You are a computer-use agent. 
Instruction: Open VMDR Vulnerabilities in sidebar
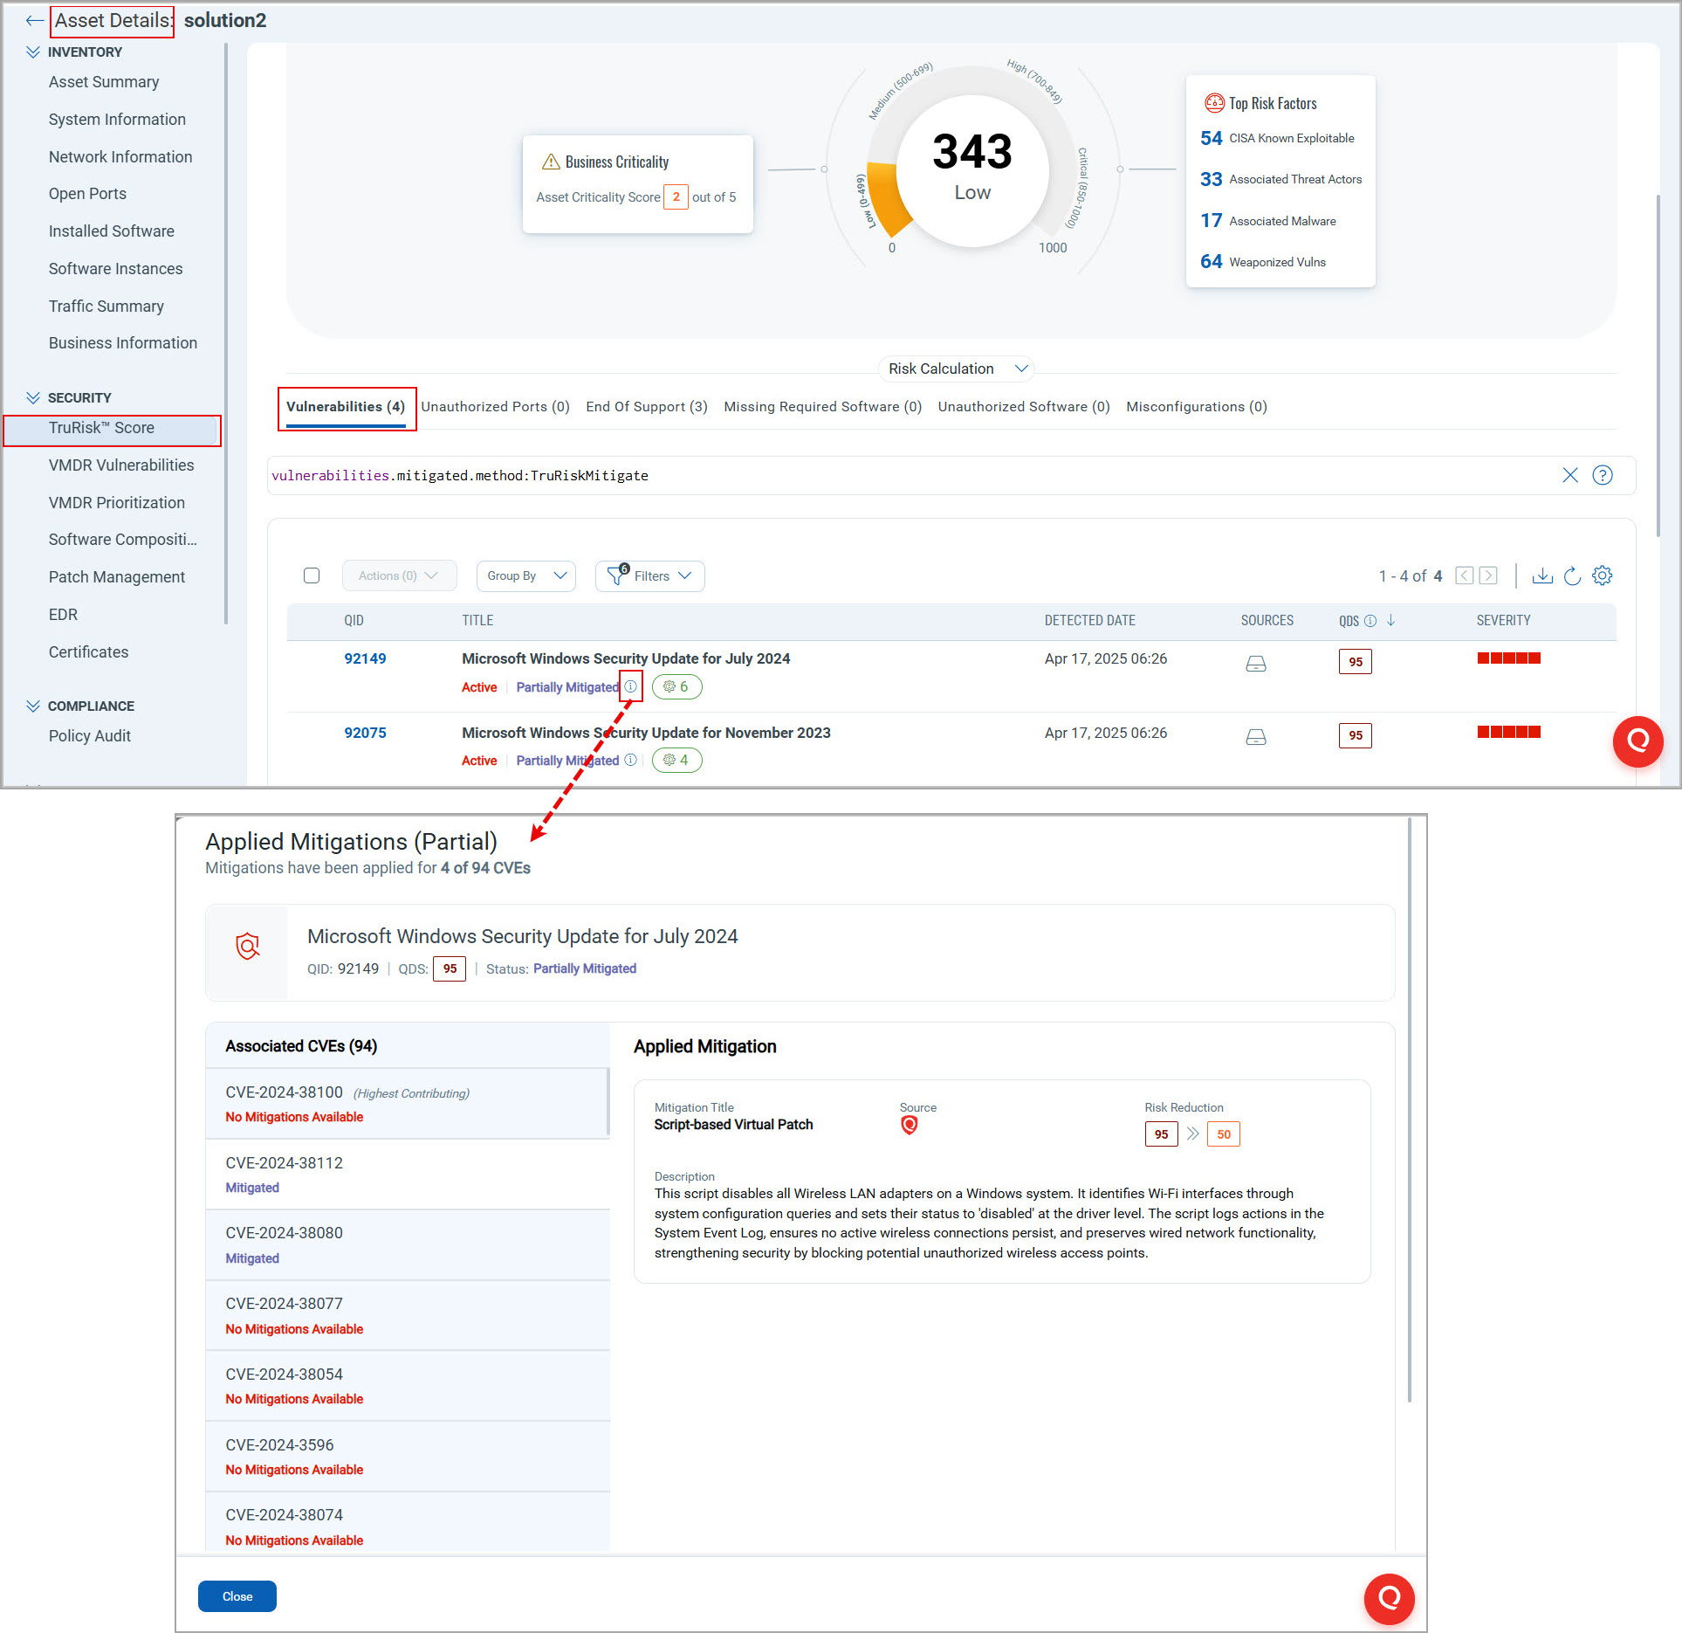pyautogui.click(x=121, y=465)
